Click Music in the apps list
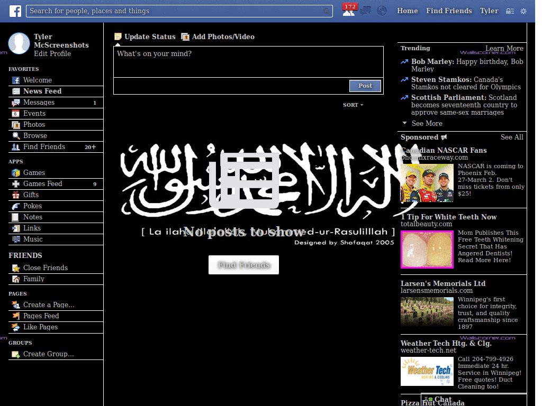The height and width of the screenshot is (406, 542). 33,239
